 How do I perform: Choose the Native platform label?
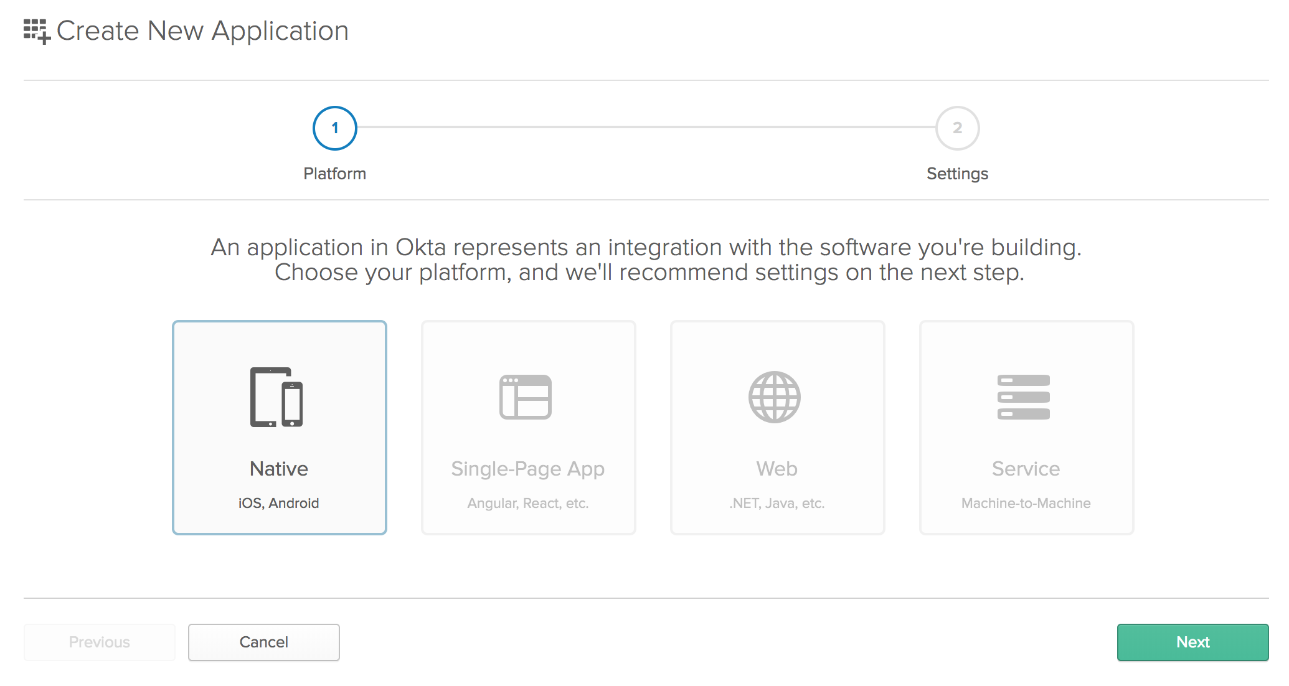pos(279,469)
